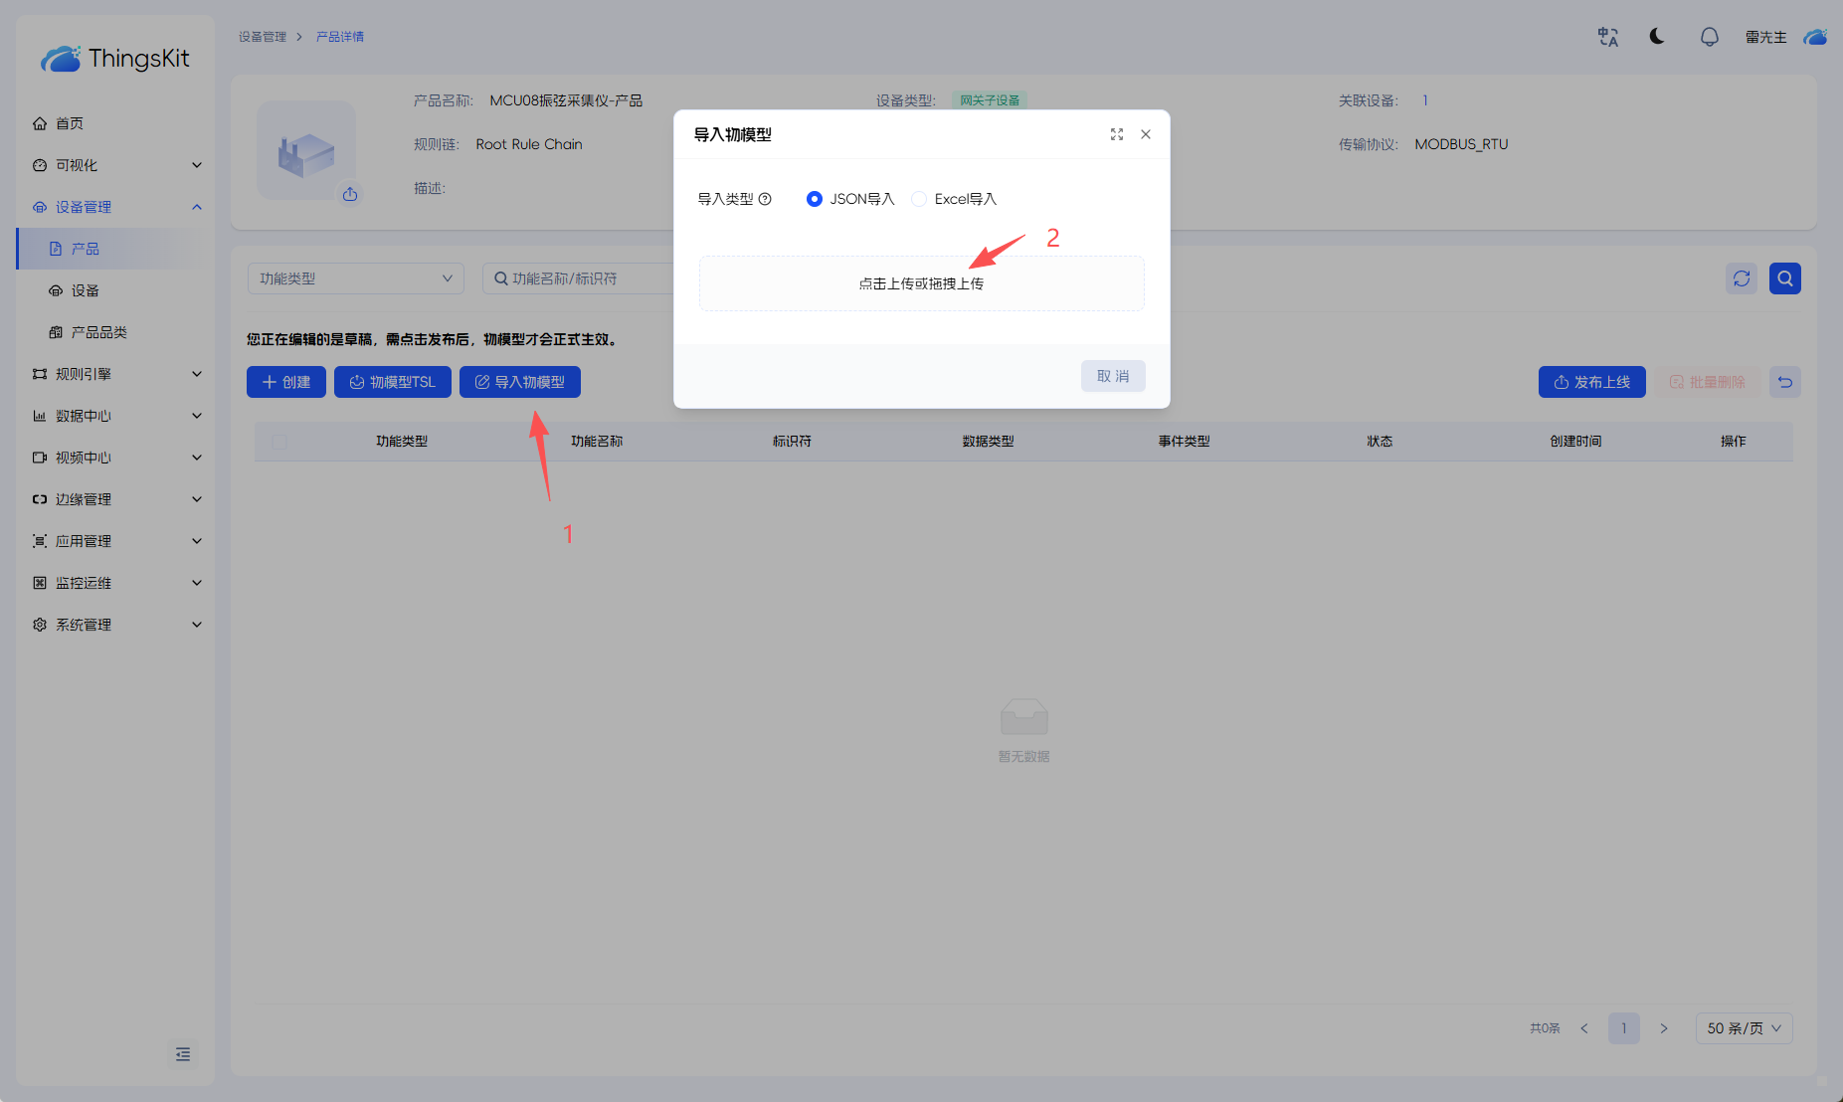Click the 点击上传或拖拽上传 upload area

click(921, 283)
